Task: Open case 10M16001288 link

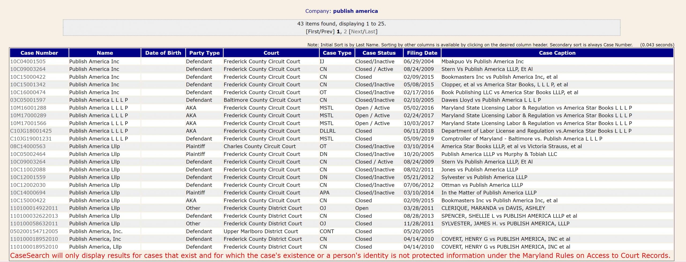Action: [x=28, y=108]
